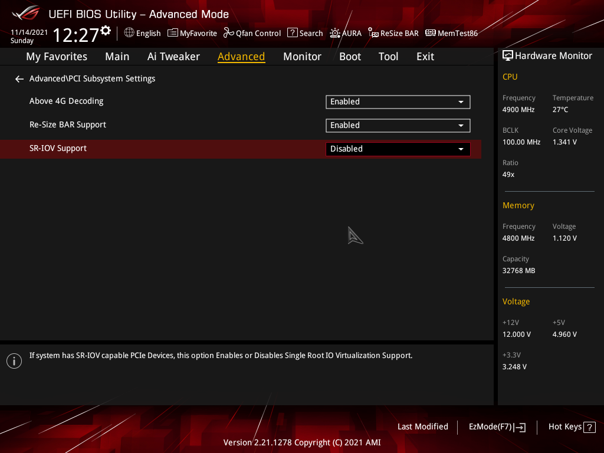604x453 pixels.
Task: Open Qfan Control fan icon
Action: point(229,33)
